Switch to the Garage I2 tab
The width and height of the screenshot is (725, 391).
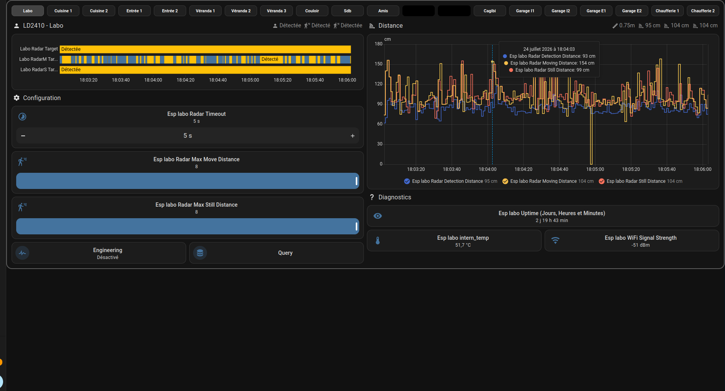561,11
